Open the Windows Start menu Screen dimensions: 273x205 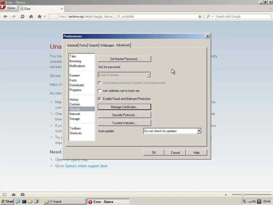pyautogui.click(x=7, y=202)
